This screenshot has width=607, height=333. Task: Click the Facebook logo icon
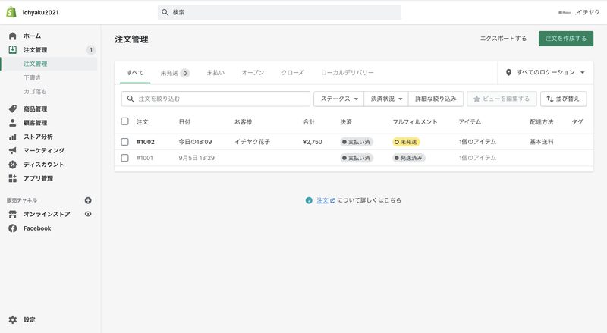tap(13, 228)
